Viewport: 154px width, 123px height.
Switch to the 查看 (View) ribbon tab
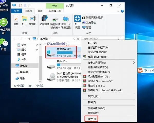(40, 11)
